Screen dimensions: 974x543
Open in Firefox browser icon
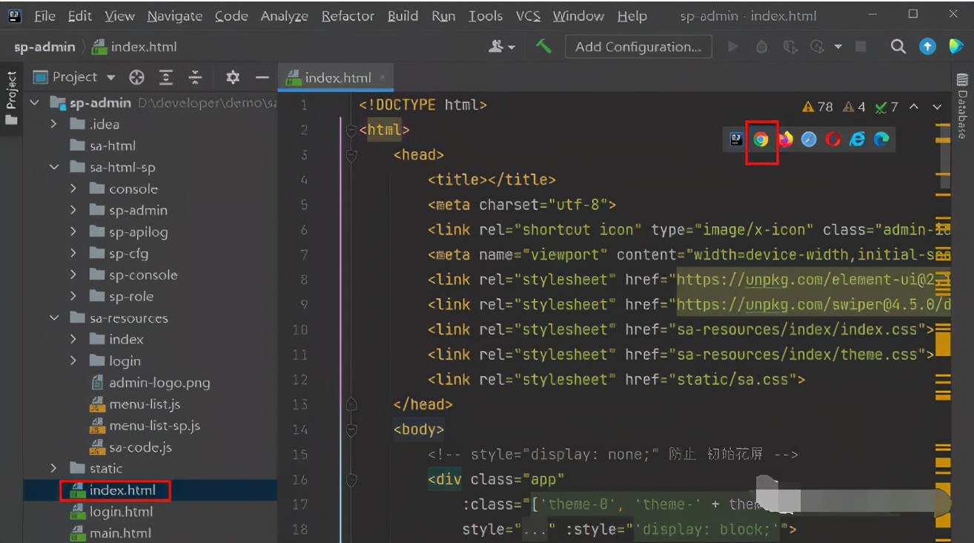(x=785, y=139)
